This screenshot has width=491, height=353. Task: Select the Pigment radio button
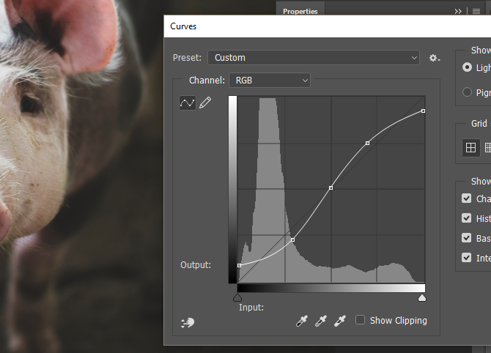[467, 92]
